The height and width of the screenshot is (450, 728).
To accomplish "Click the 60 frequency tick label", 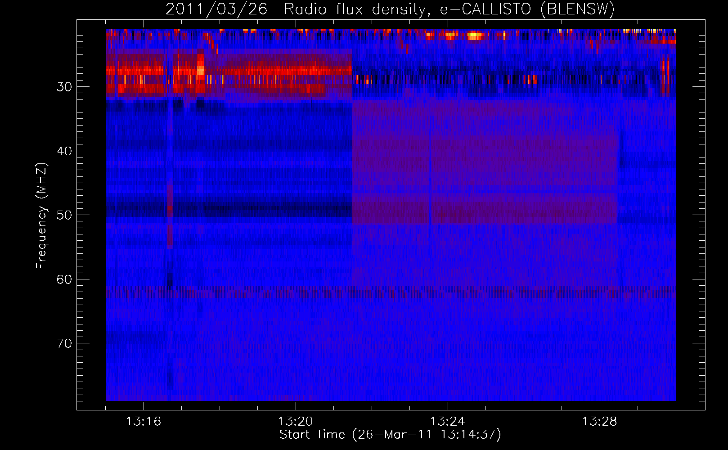I will [x=64, y=279].
